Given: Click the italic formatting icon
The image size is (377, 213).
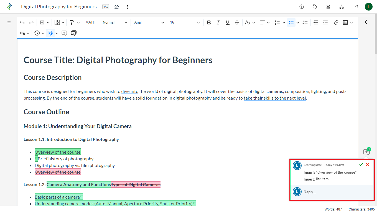Looking at the screenshot, I should (x=218, y=22).
